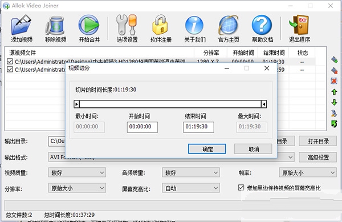The image size is (342, 222).
Task: Open 帮助文档 question mark icon
Action: point(262,25)
